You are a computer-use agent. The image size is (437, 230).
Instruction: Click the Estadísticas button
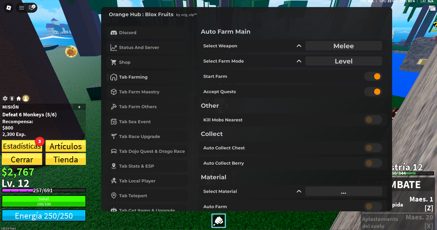(22, 146)
